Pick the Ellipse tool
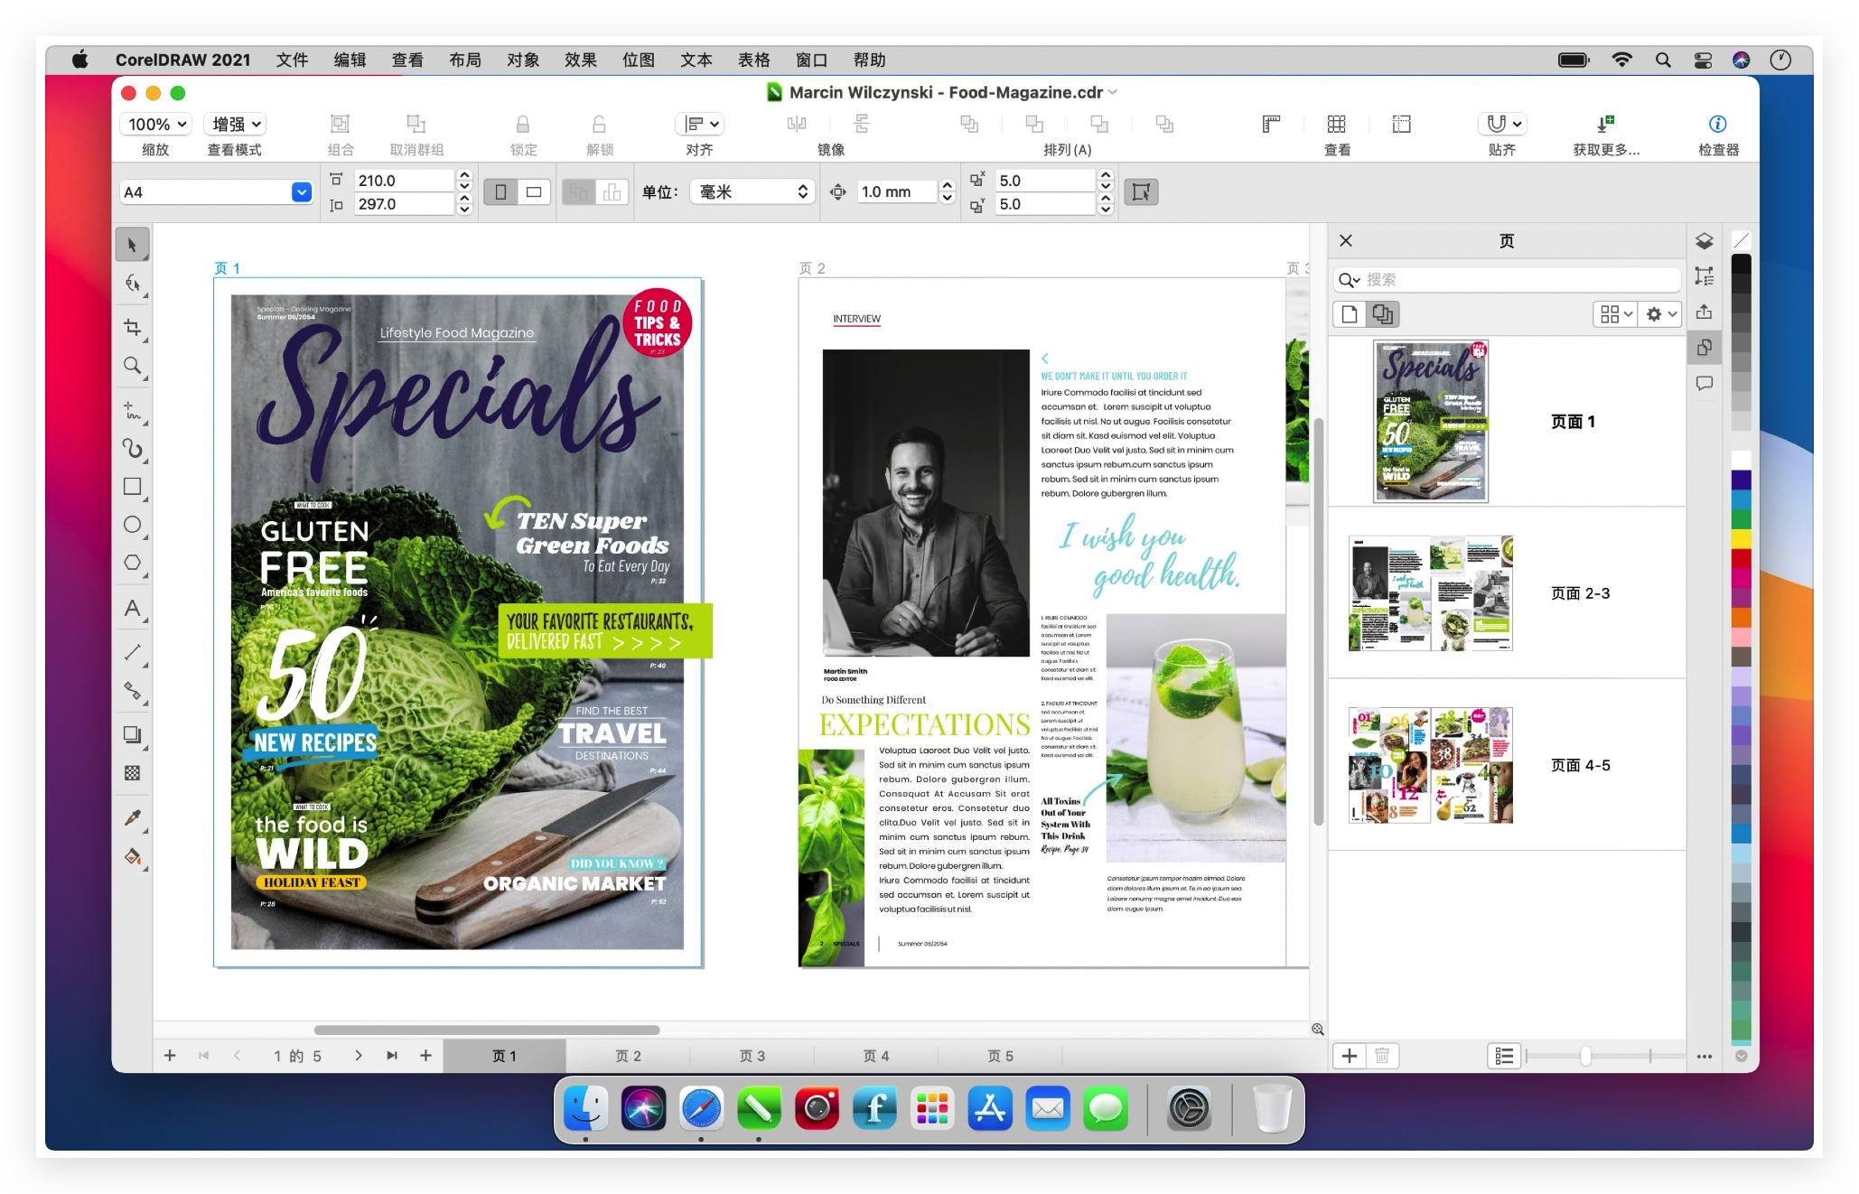The image size is (1859, 1194). [x=133, y=525]
